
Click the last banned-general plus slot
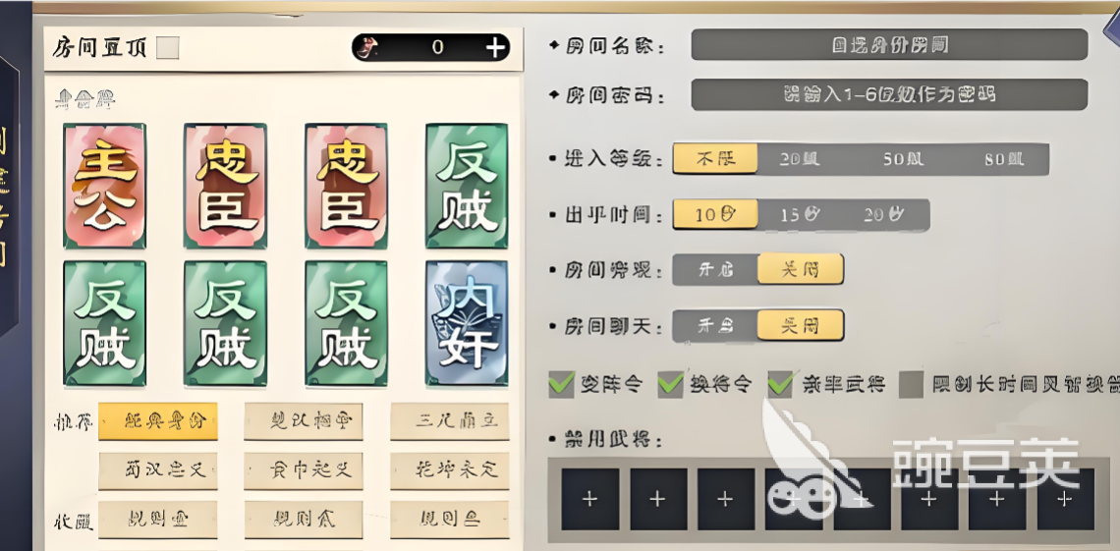[1065, 499]
